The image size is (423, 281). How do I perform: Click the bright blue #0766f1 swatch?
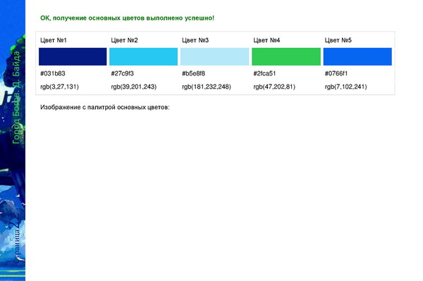(x=357, y=56)
